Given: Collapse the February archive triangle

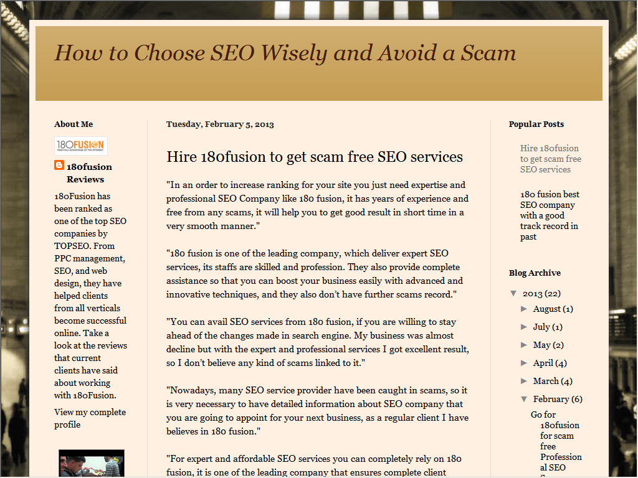Looking at the screenshot, I should tap(525, 399).
